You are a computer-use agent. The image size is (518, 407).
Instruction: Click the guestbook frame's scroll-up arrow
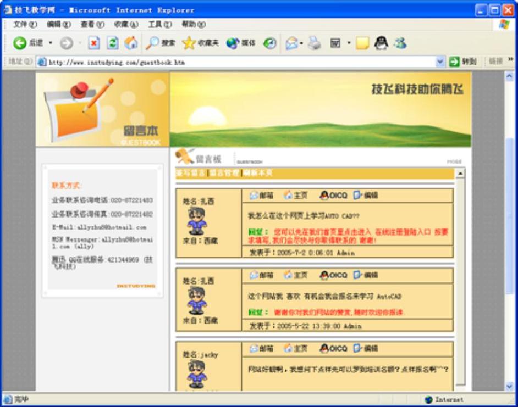[x=460, y=174]
